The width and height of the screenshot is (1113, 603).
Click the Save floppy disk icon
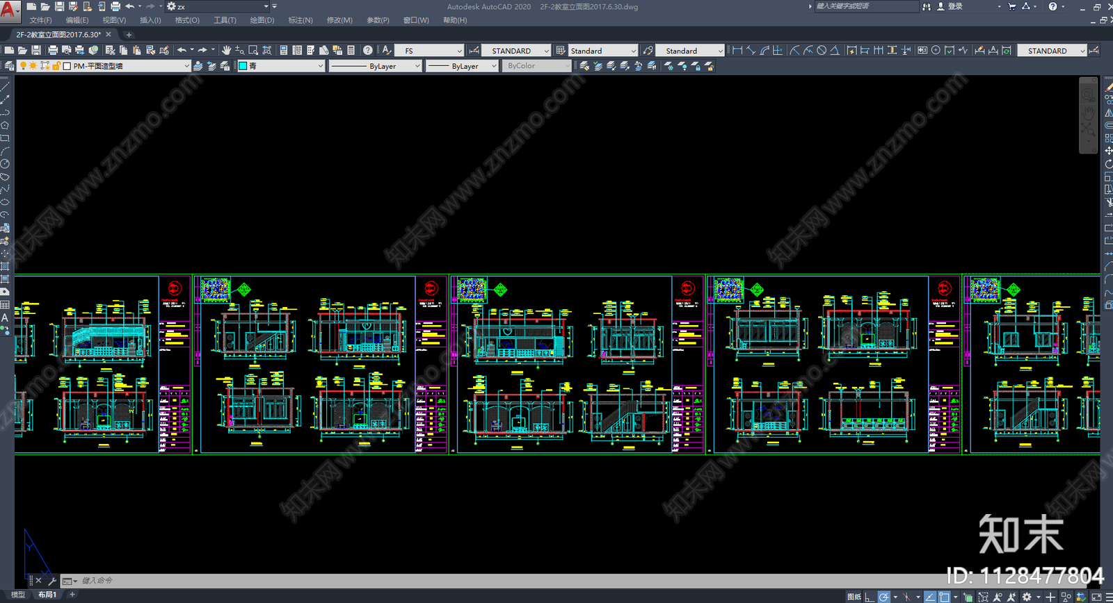pyautogui.click(x=36, y=50)
